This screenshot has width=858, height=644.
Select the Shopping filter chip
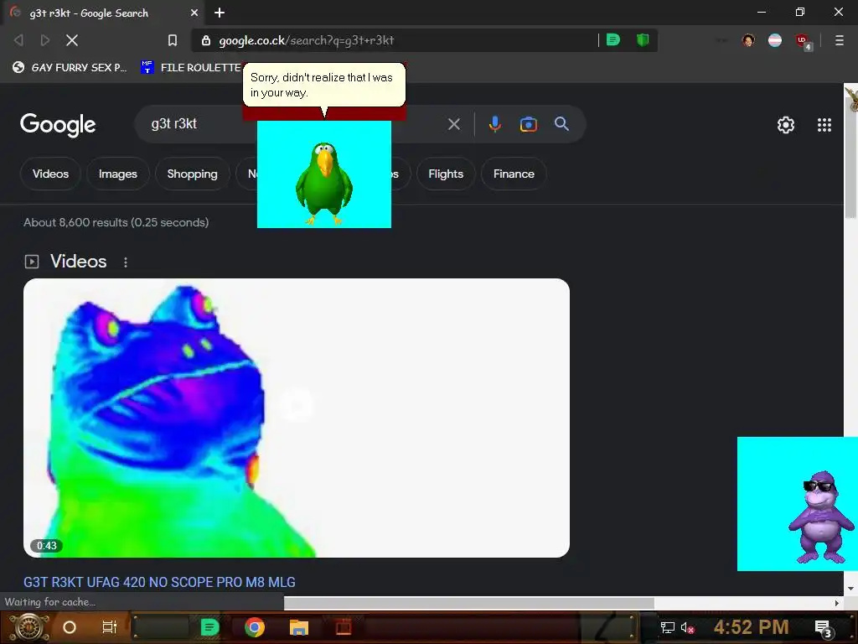(192, 174)
